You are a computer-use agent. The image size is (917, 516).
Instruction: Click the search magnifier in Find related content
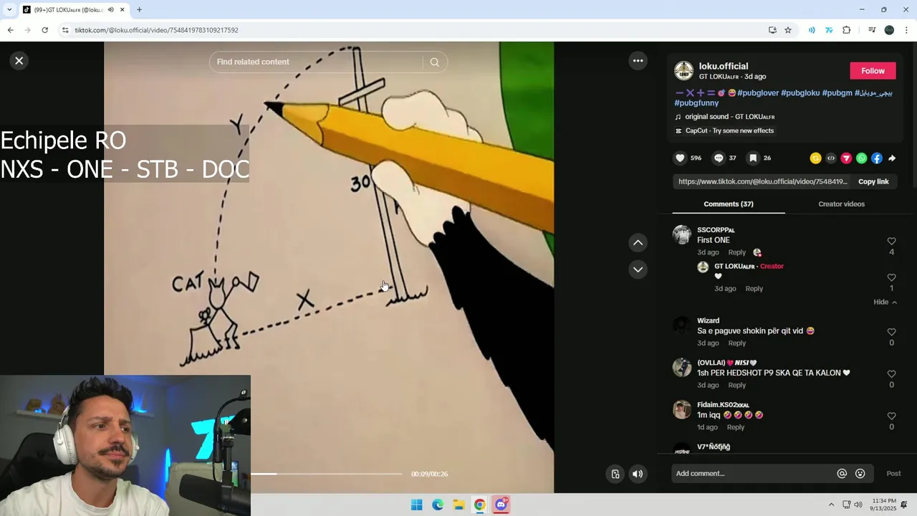point(434,62)
